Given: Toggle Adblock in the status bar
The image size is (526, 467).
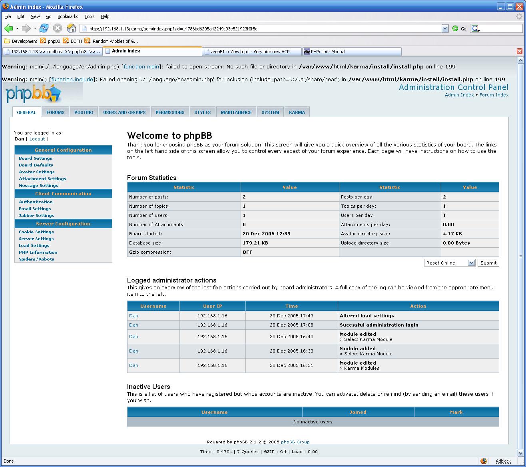Looking at the screenshot, I should point(503,461).
